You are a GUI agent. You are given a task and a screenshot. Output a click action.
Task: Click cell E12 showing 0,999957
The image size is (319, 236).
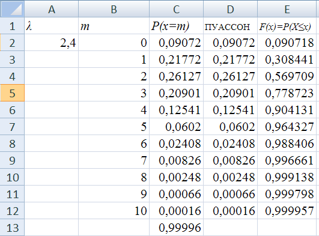tap(287, 211)
